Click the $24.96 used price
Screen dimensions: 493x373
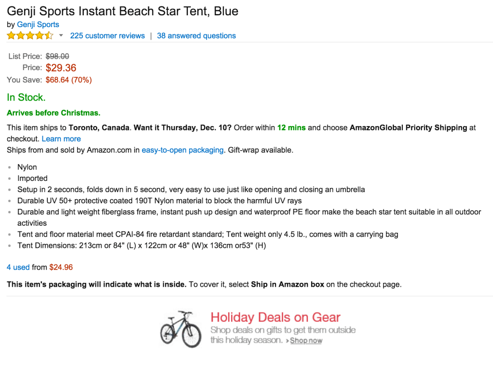[x=61, y=267]
